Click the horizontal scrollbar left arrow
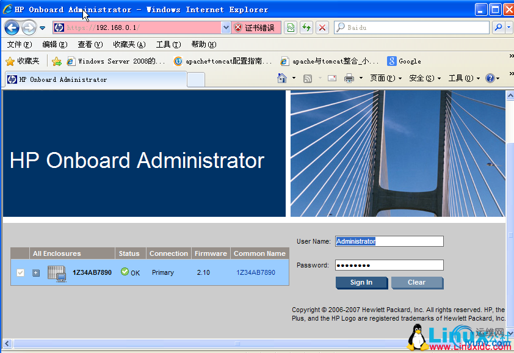This screenshot has height=353, width=514. [x=7, y=344]
